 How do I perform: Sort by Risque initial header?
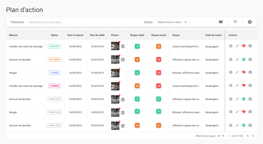tap(137, 35)
